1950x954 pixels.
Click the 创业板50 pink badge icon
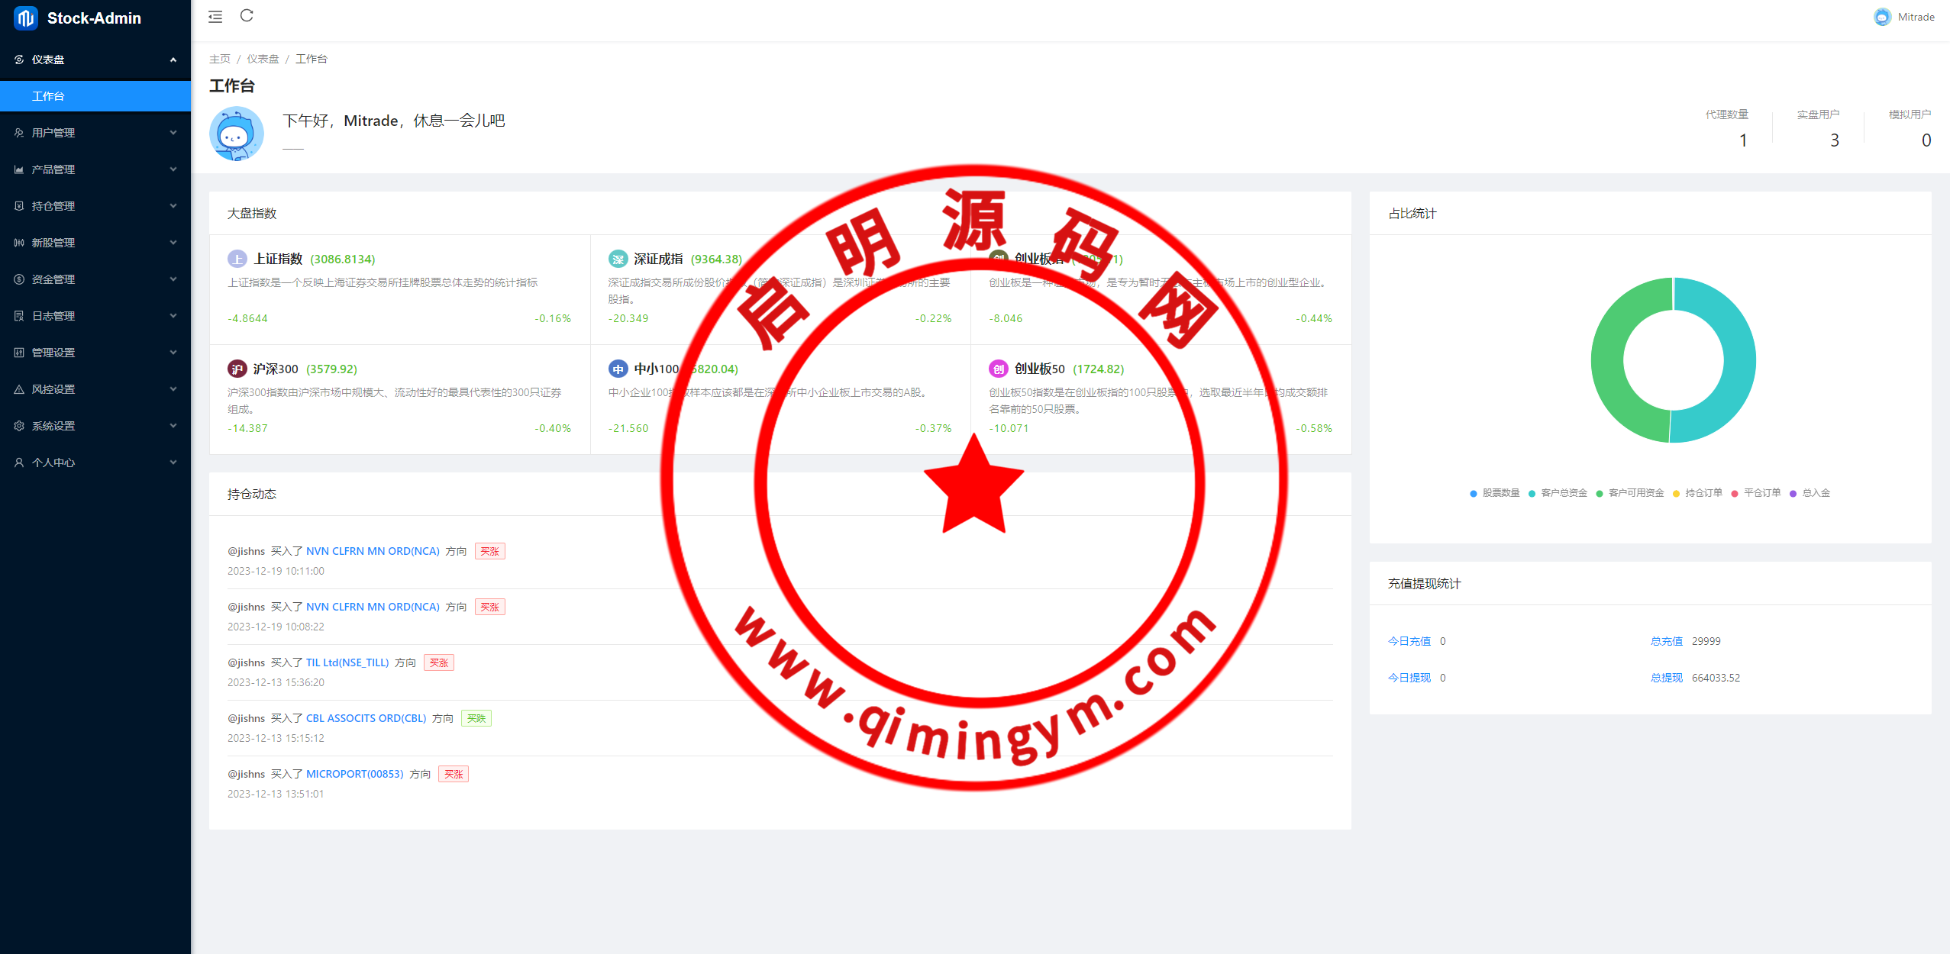click(999, 369)
